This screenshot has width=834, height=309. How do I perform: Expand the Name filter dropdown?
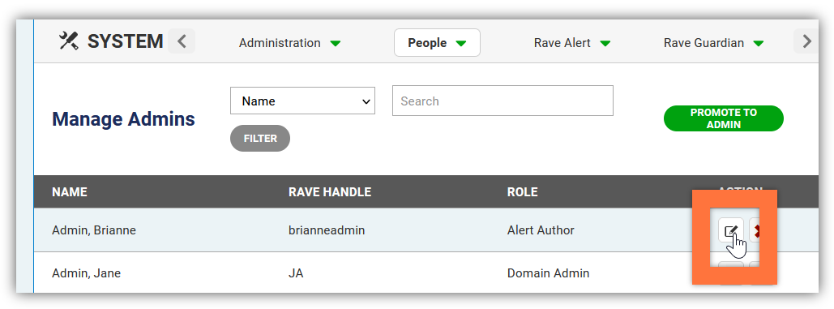(302, 101)
